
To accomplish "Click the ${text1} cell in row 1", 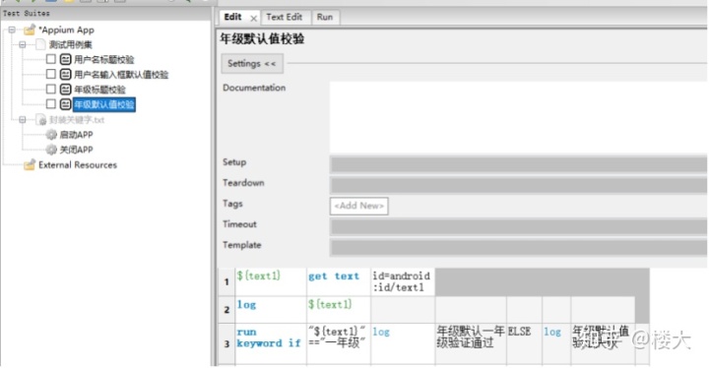I will 271,281.
